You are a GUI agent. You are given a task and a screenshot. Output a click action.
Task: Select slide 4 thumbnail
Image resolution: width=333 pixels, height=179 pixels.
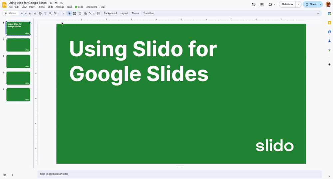[18, 78]
